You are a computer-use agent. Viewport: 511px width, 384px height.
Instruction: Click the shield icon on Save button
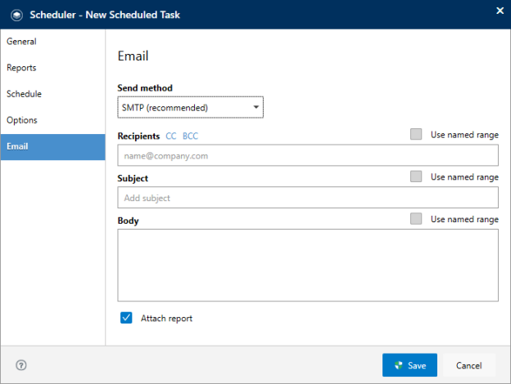pyautogui.click(x=399, y=365)
